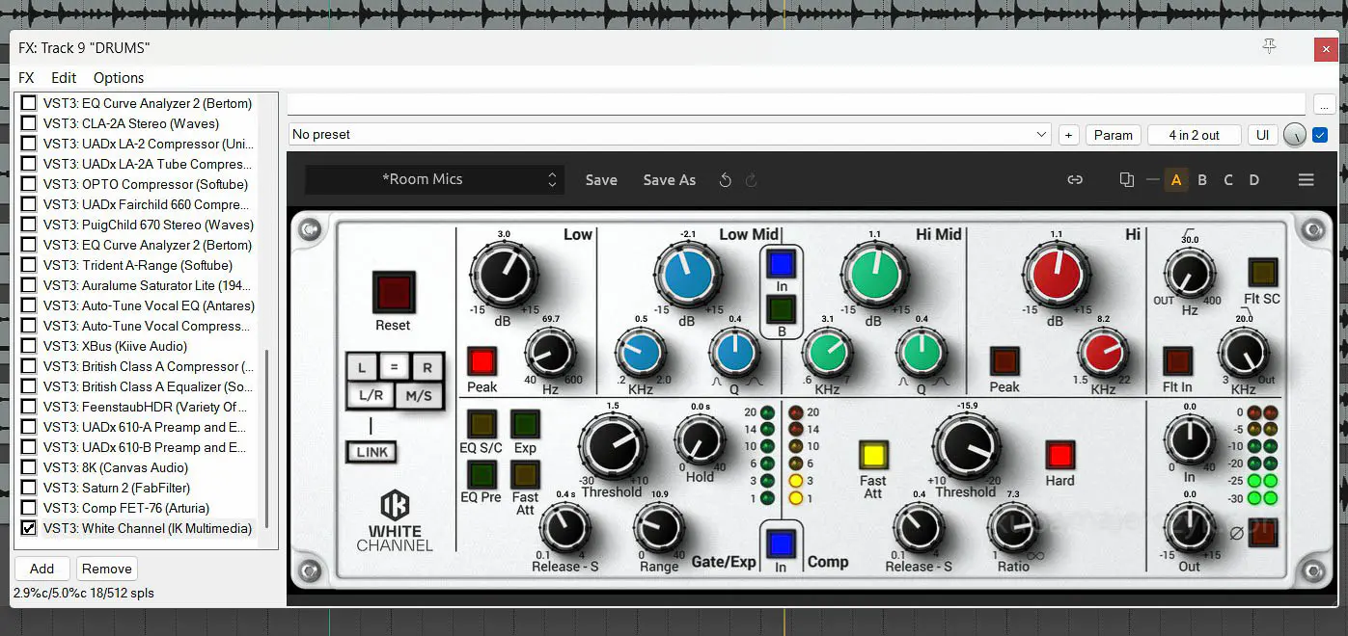Open the No preset dropdown

(x=670, y=135)
